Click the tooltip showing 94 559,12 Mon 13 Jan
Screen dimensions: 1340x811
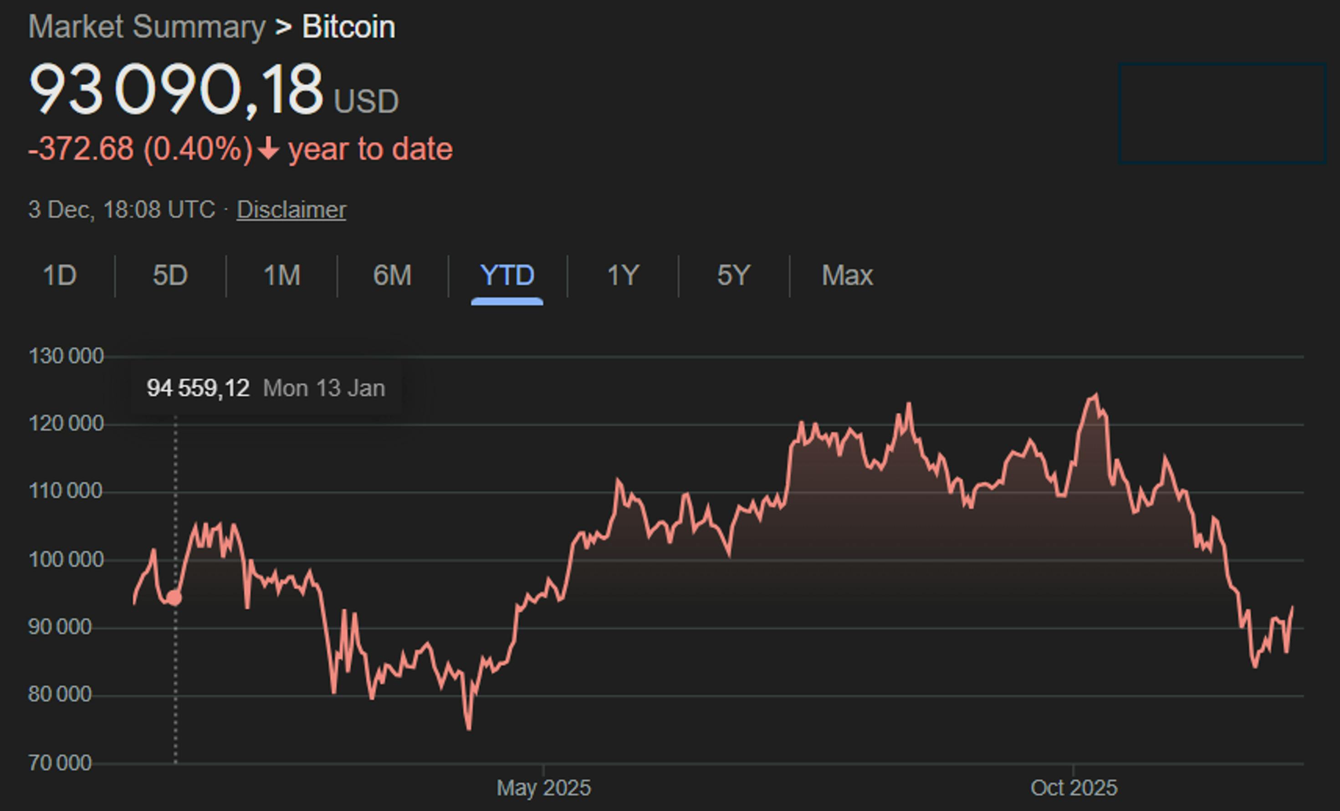266,387
